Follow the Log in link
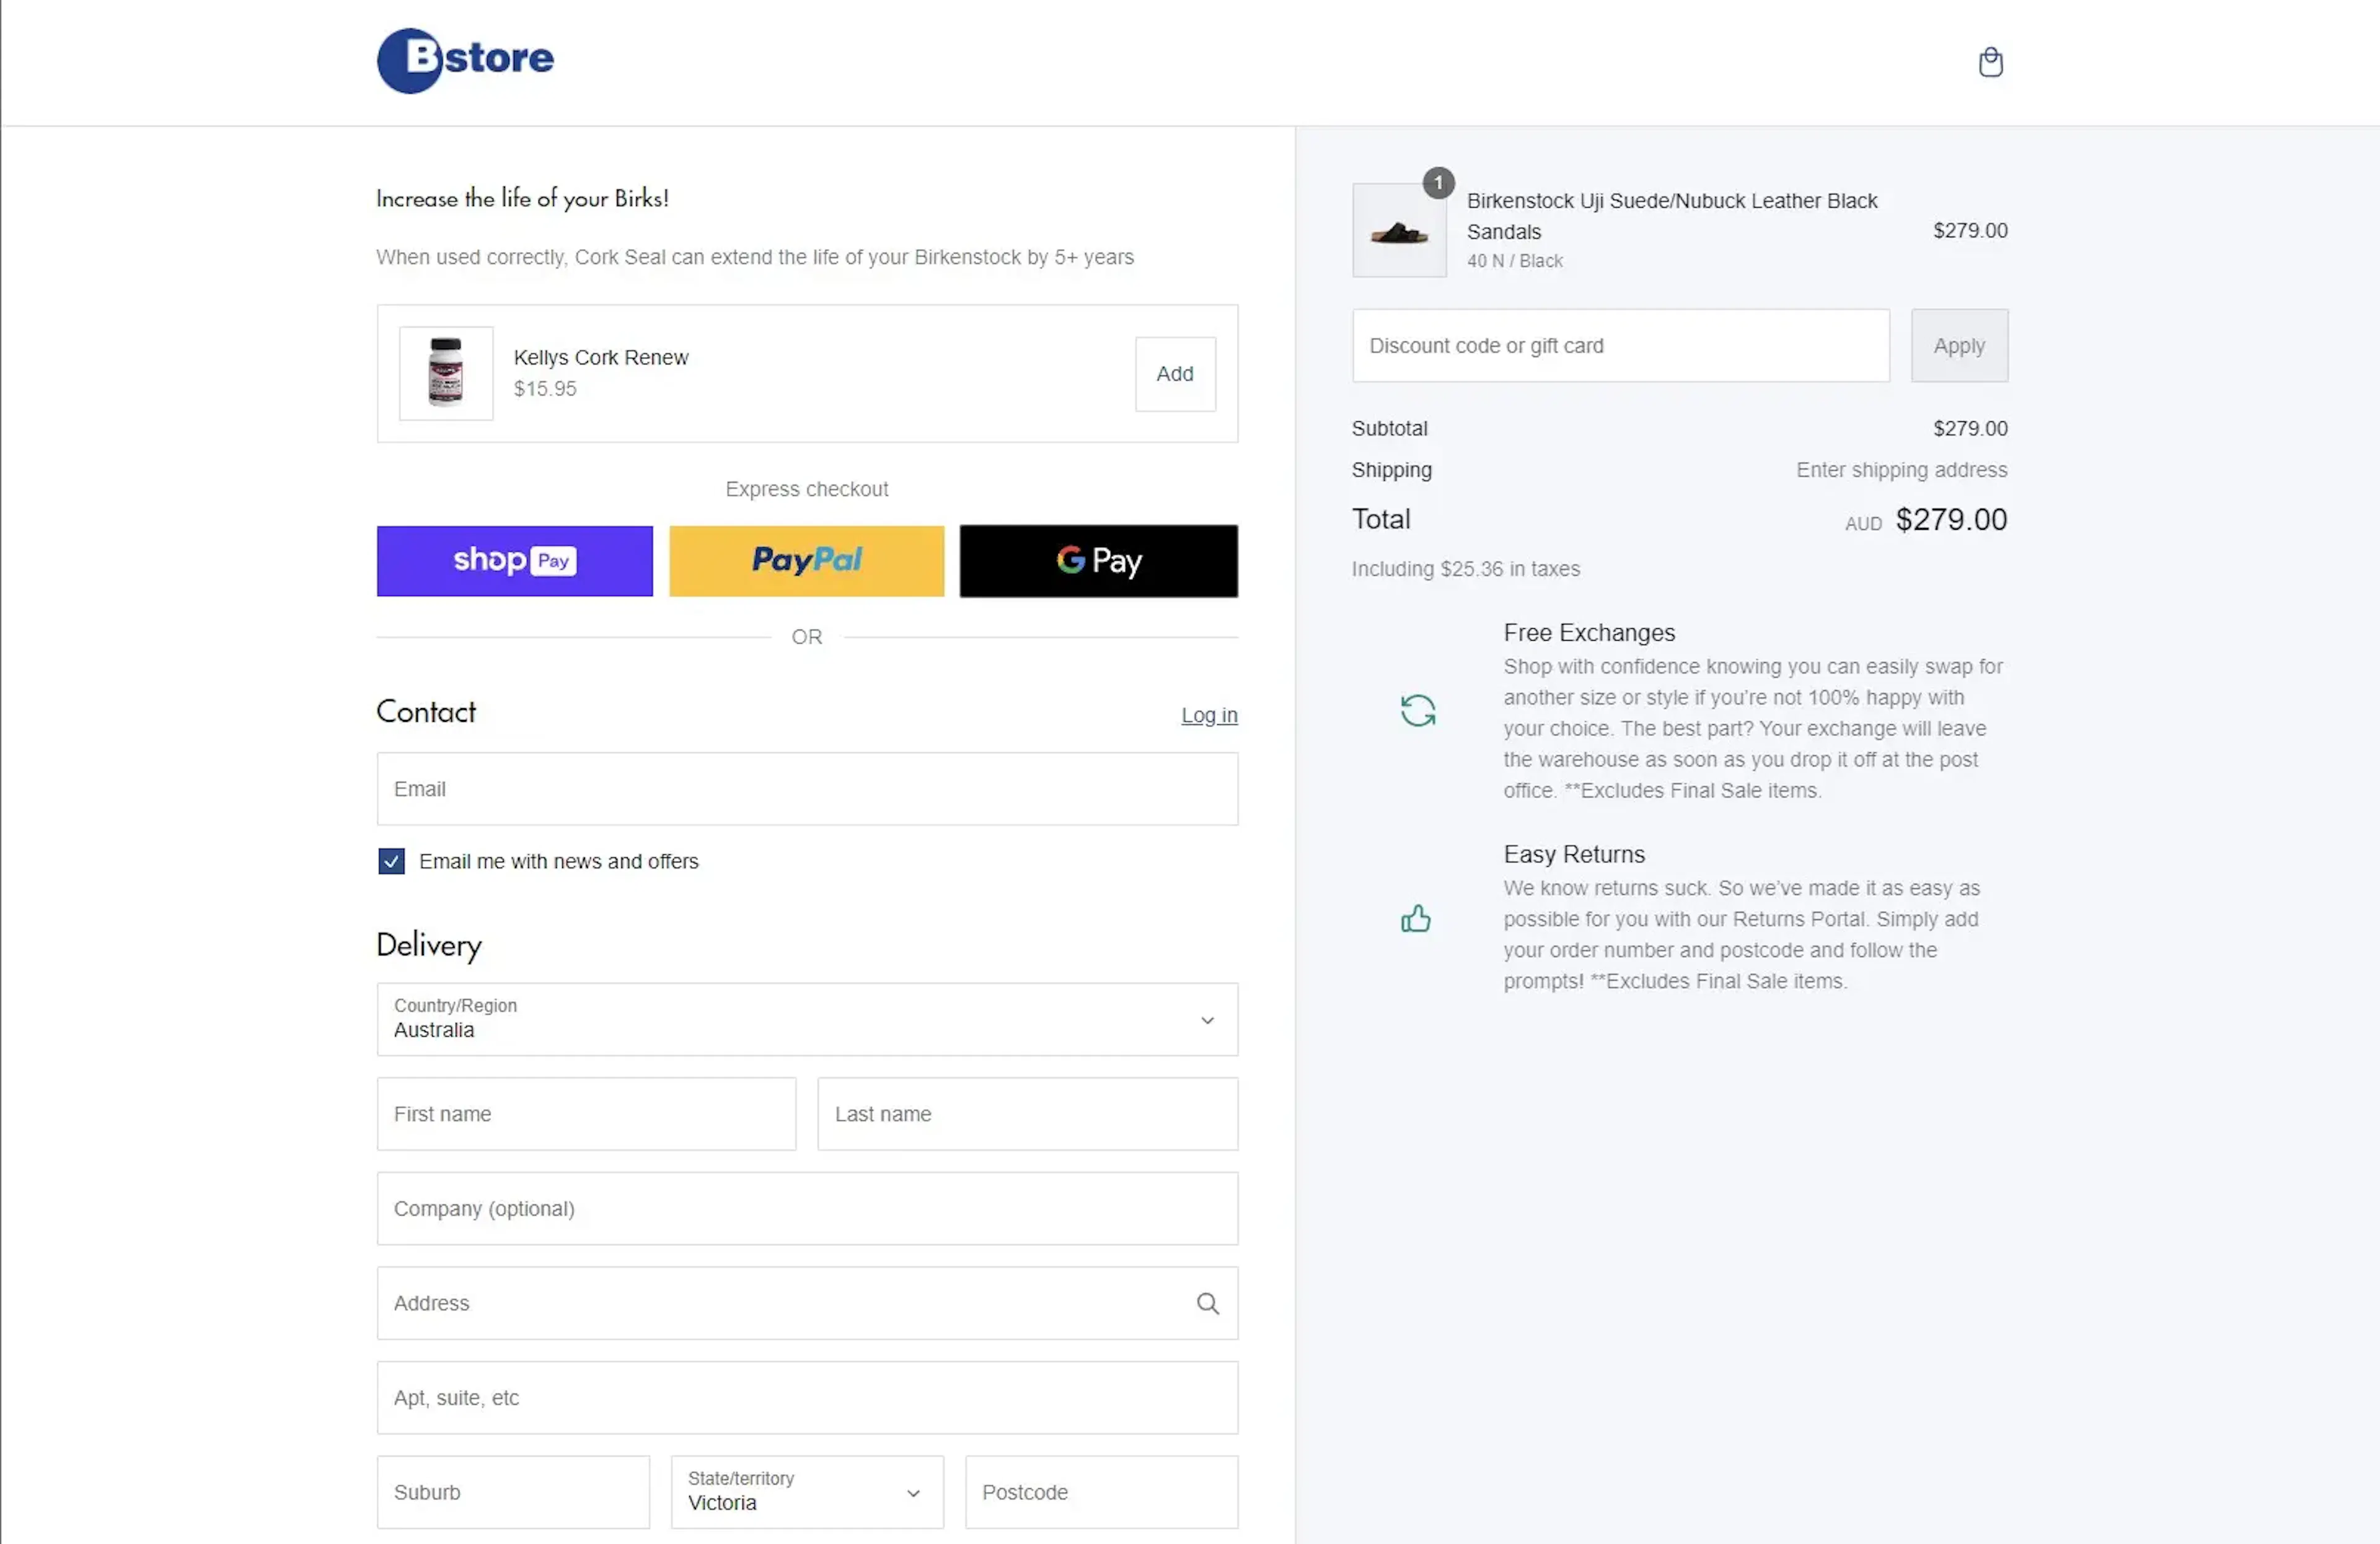 [x=1209, y=716]
